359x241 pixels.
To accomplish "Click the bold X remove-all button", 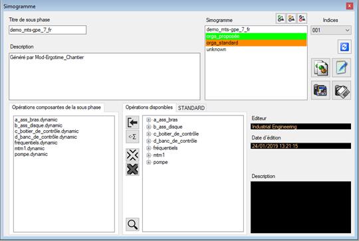I will pyautogui.click(x=132, y=169).
